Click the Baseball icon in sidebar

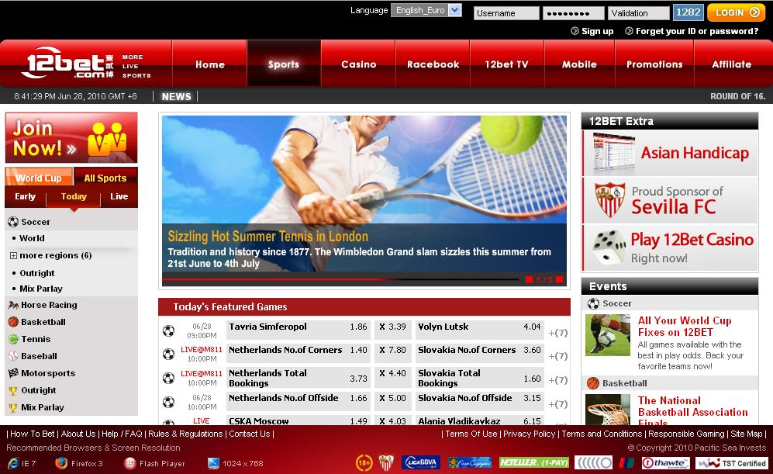coord(13,356)
